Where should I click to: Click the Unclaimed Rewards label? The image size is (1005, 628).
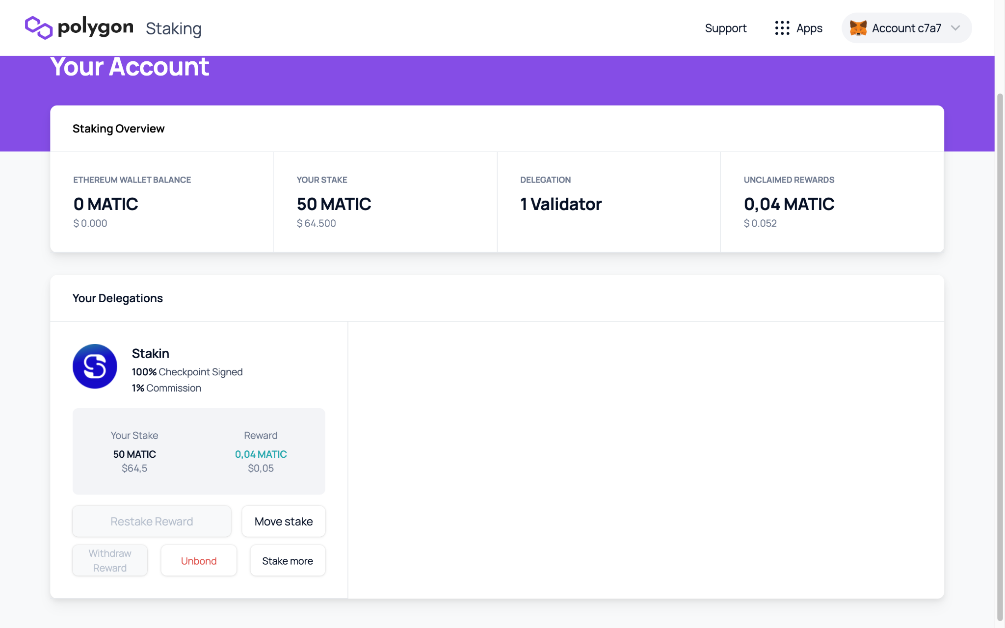click(789, 180)
